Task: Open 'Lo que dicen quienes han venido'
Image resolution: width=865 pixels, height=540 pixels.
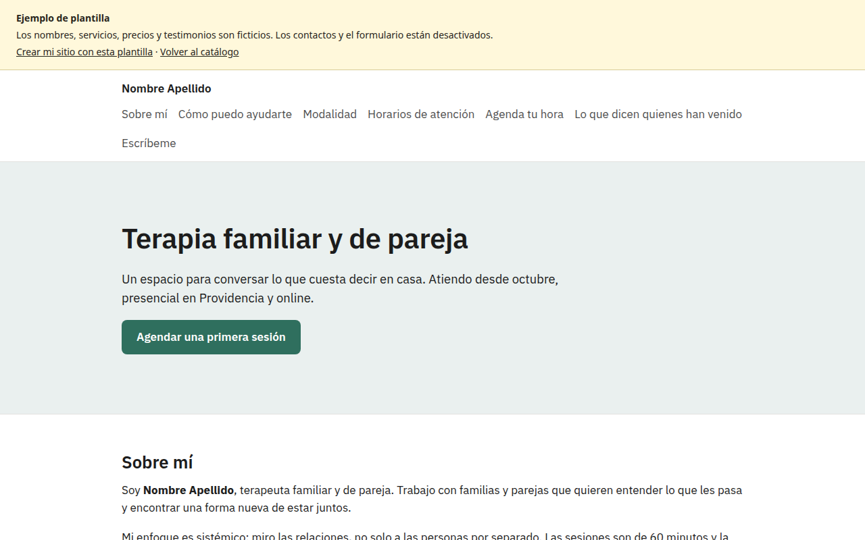Action: click(658, 114)
